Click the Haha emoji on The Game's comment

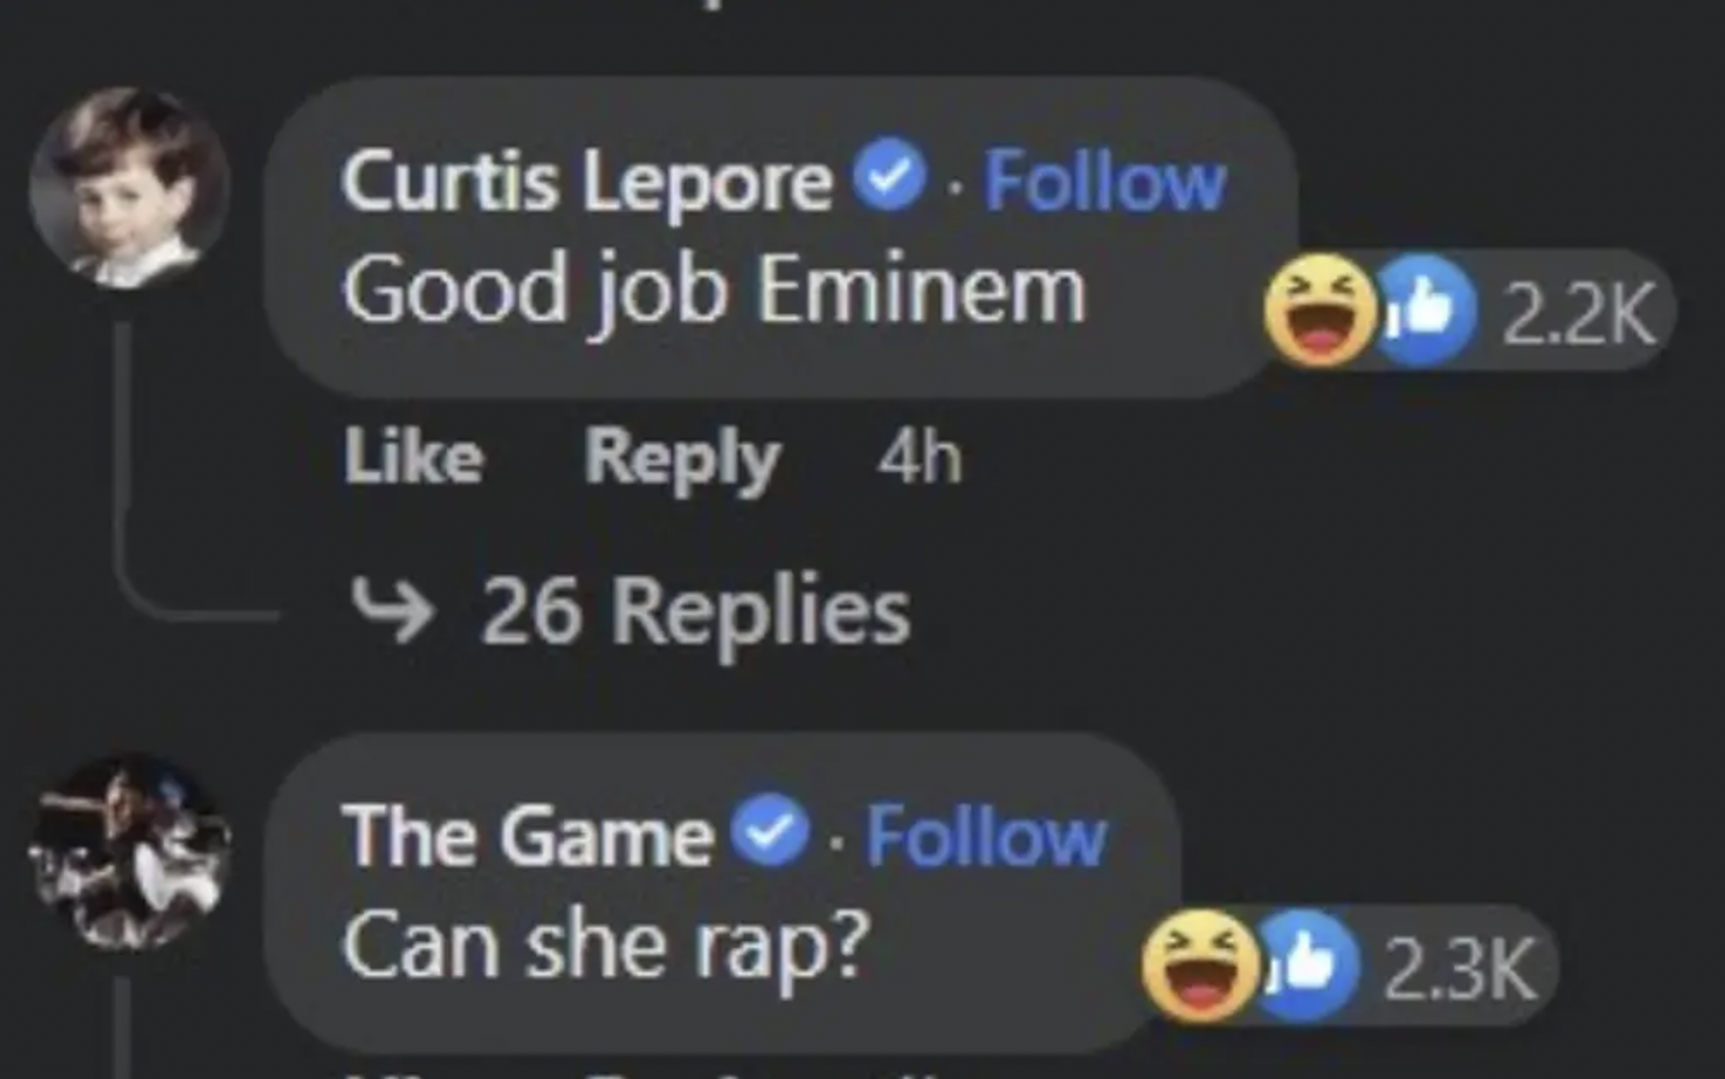click(1200, 965)
